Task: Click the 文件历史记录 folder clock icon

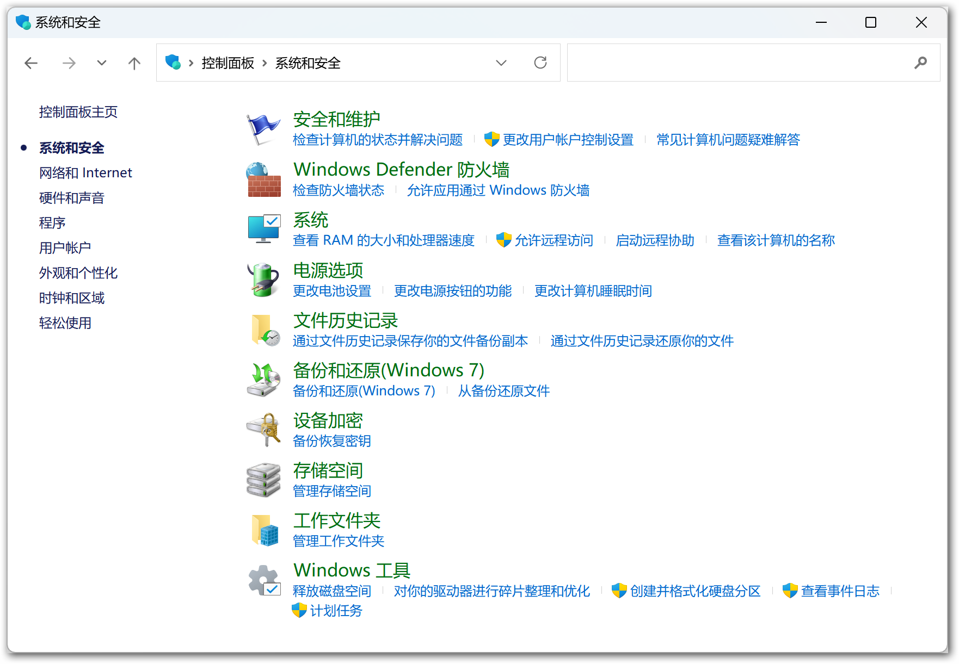Action: point(265,330)
